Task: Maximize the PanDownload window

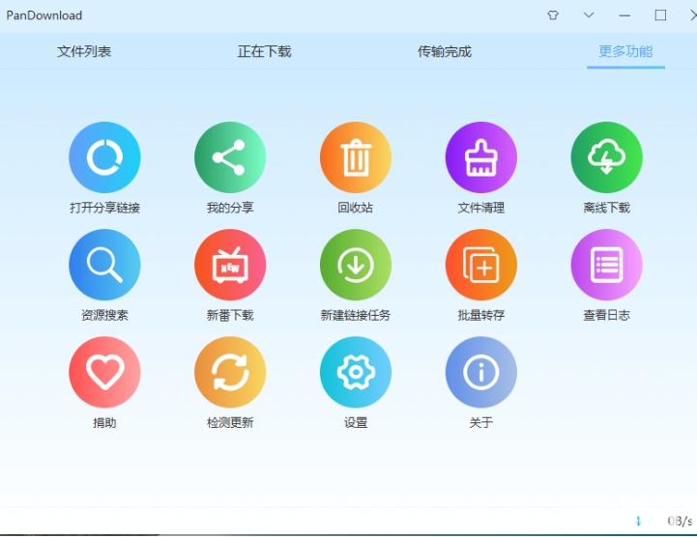Action: point(660,15)
